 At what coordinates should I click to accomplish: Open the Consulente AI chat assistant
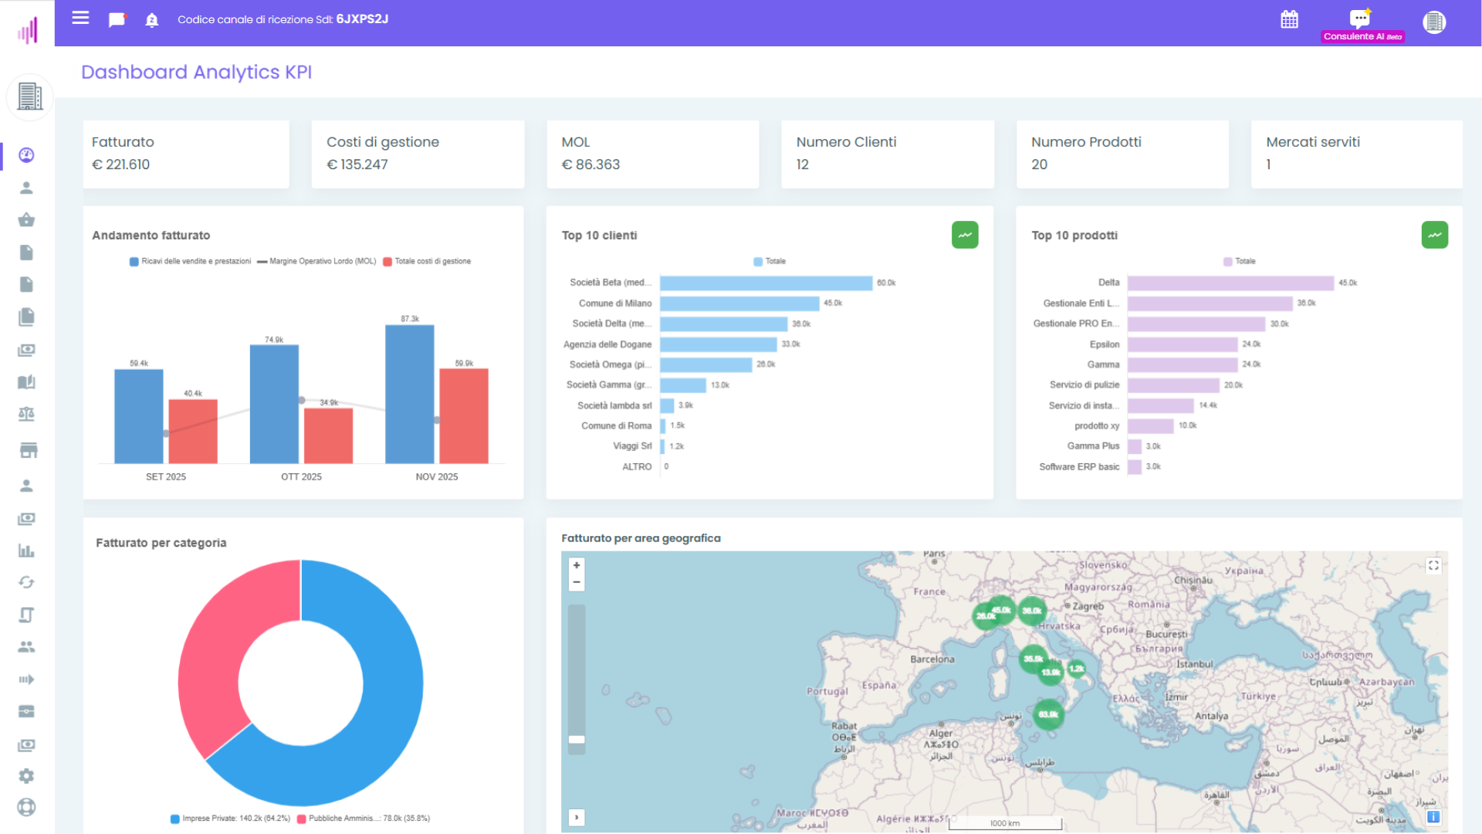click(1358, 19)
